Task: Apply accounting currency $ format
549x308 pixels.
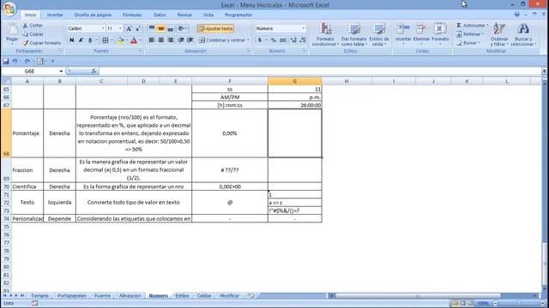Action: 259,40
